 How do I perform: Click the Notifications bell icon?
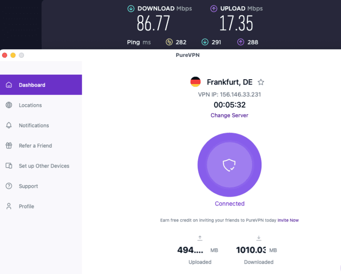(9, 125)
